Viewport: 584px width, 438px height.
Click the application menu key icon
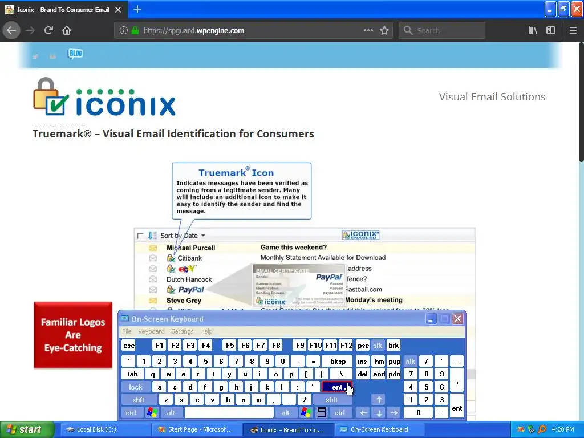pyautogui.click(x=322, y=413)
